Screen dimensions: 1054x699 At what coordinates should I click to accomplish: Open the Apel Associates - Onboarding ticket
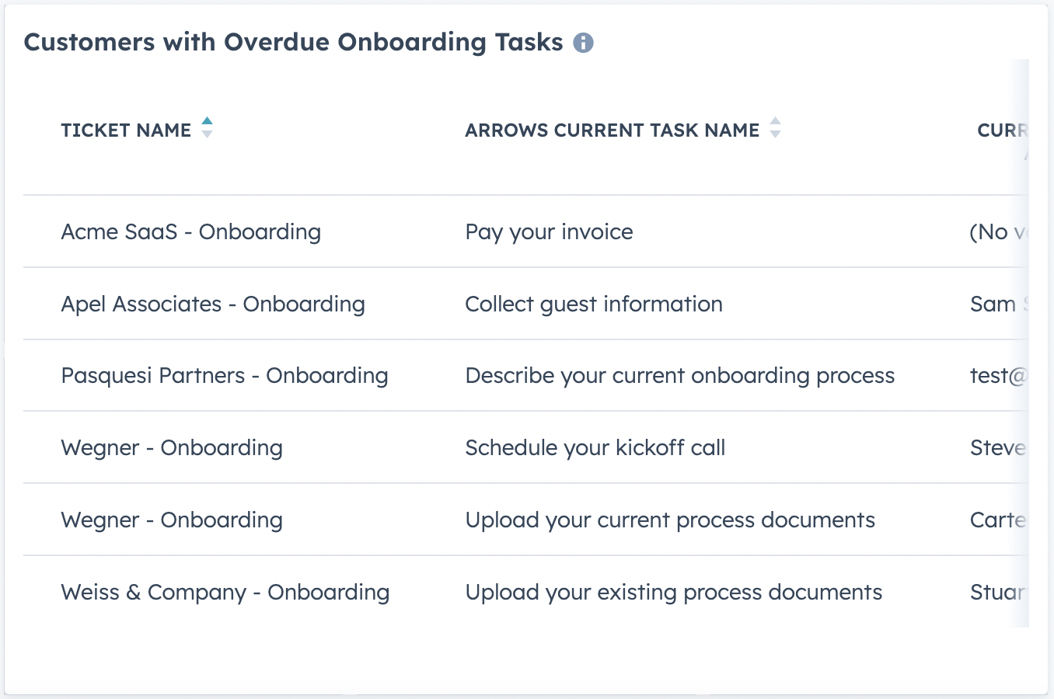(x=213, y=304)
